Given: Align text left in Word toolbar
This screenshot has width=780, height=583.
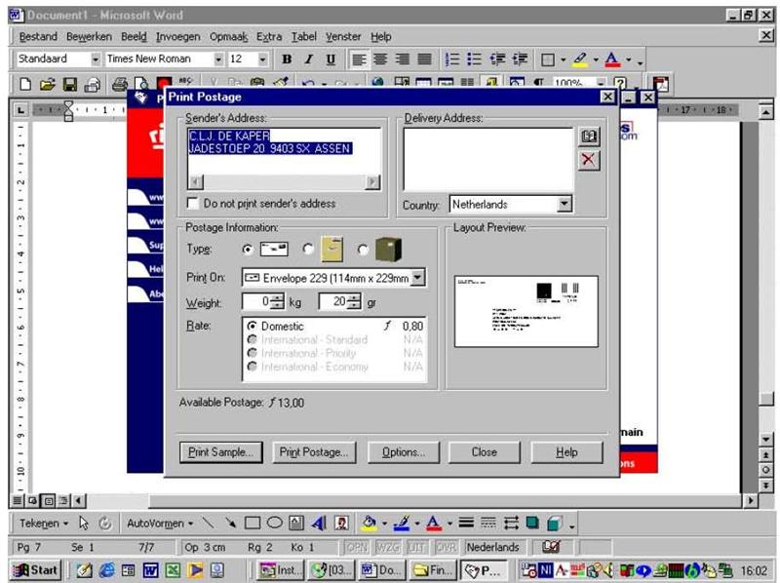Looking at the screenshot, I should pos(359,59).
